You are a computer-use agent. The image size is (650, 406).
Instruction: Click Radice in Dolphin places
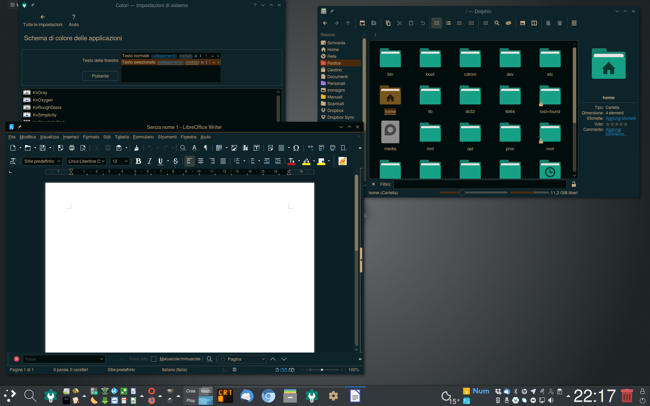341,63
